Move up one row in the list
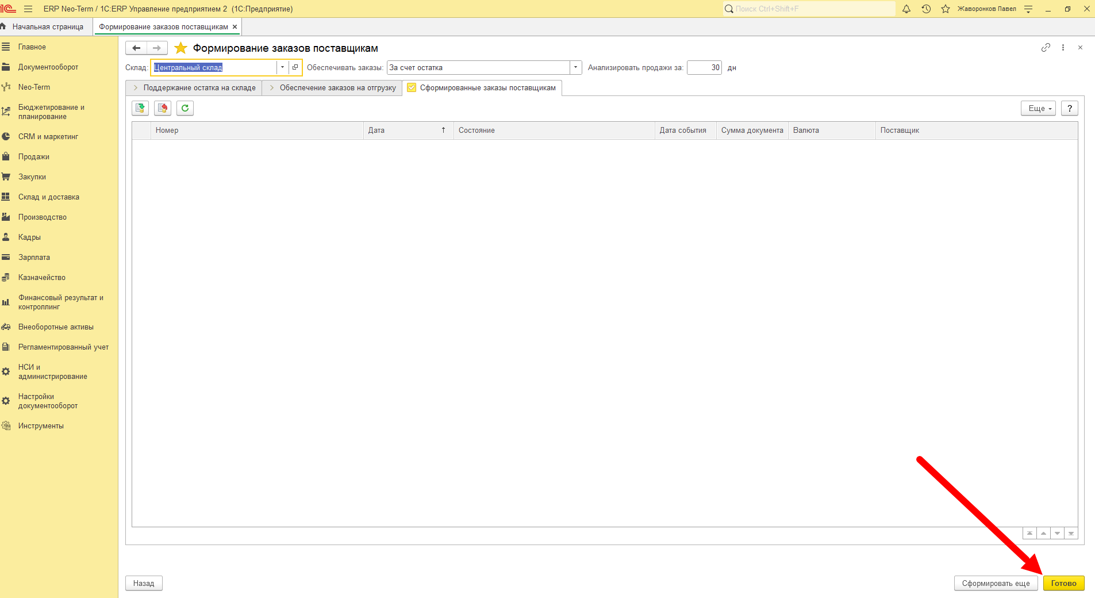The width and height of the screenshot is (1095, 598). (x=1043, y=534)
